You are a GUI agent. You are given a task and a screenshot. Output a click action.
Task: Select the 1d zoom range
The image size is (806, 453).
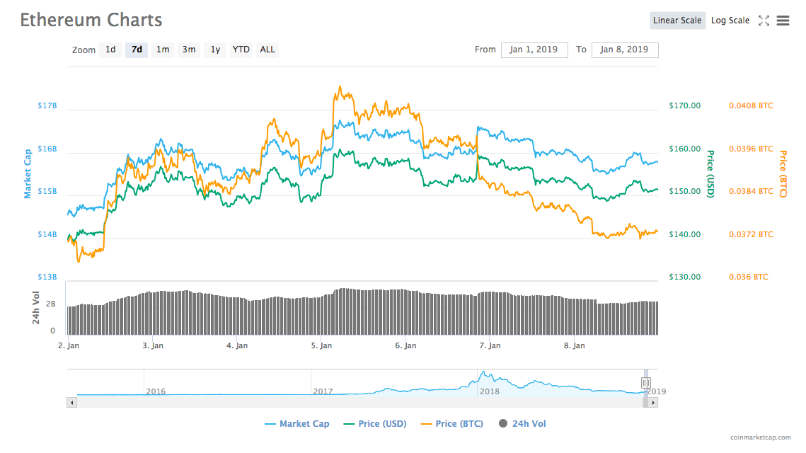[110, 50]
